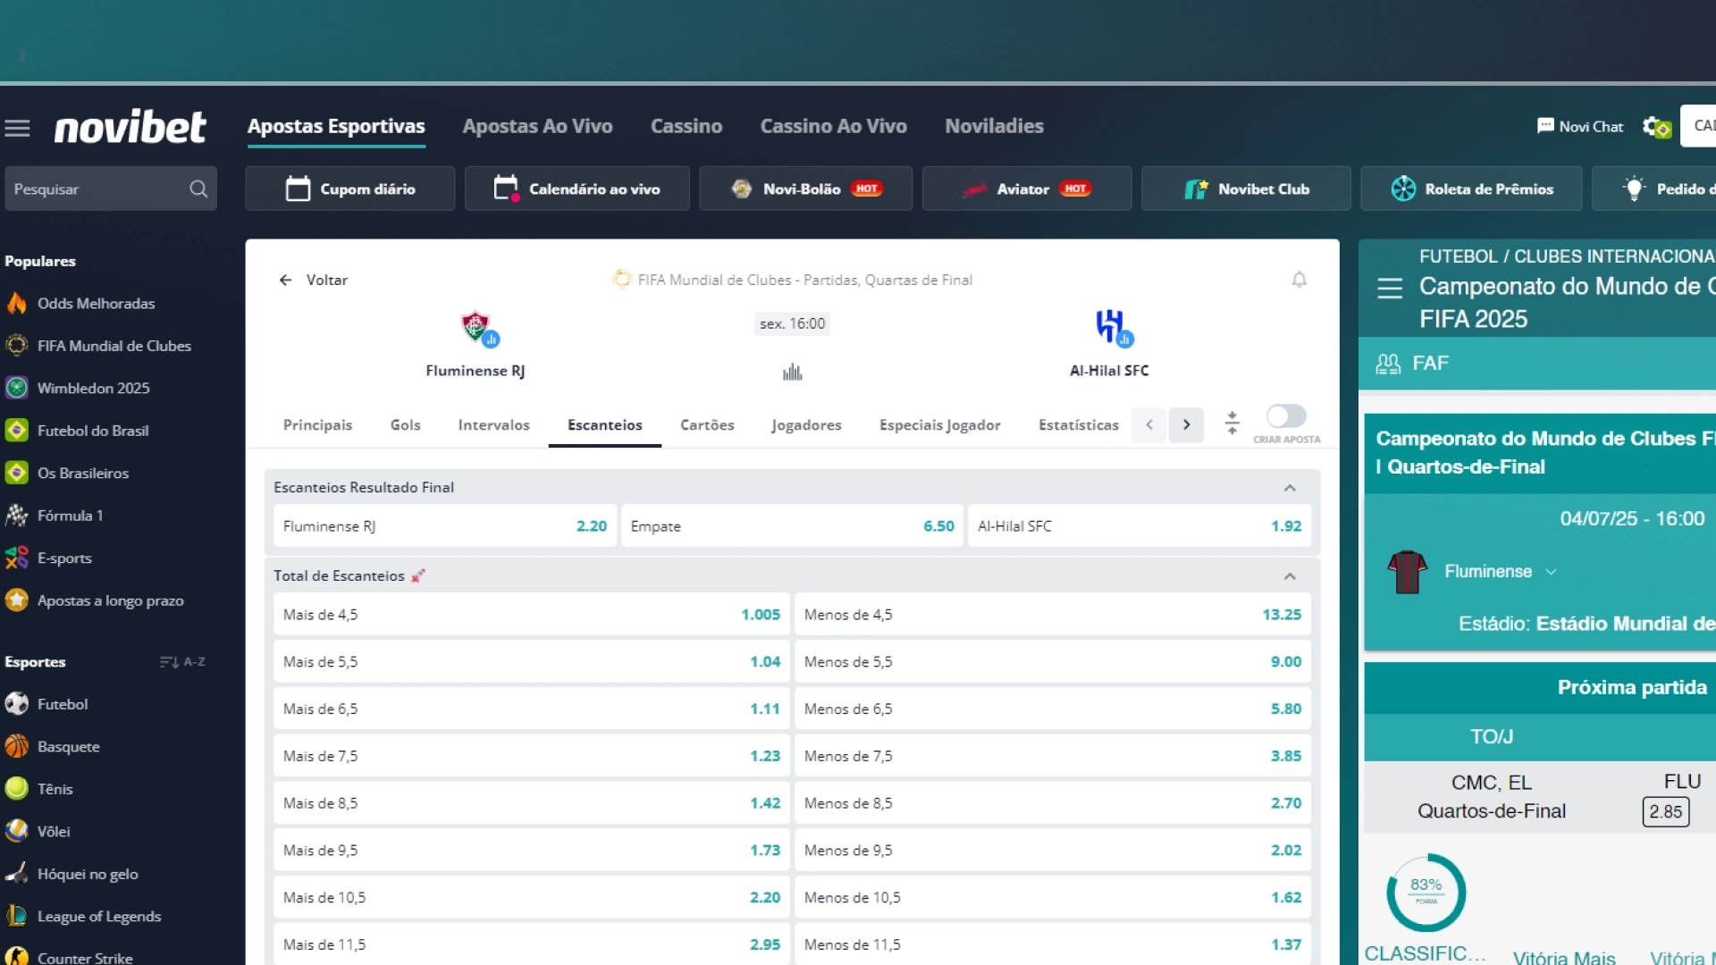
Task: Open the match statistics bars icon
Action: tap(792, 372)
